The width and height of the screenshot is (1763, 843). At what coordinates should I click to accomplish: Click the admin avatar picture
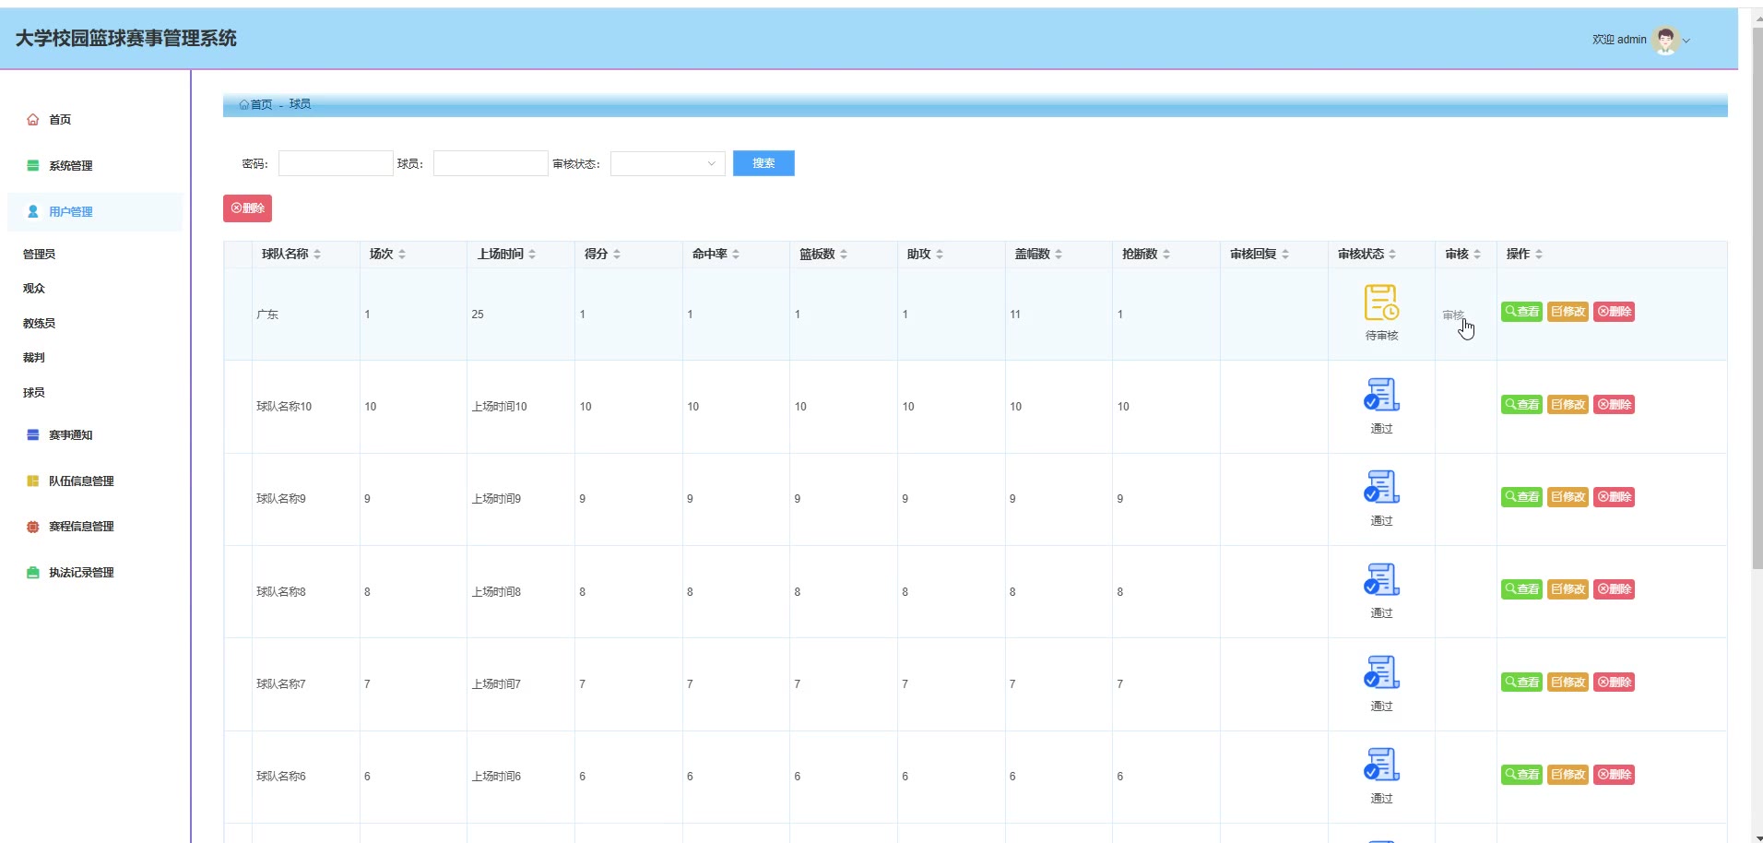tap(1665, 40)
